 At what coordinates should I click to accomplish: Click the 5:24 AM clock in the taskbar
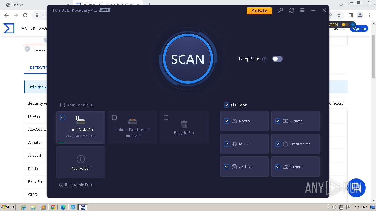point(361,207)
